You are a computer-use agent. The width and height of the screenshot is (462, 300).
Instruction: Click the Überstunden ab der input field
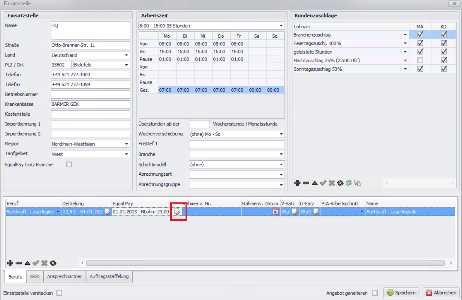[199, 124]
